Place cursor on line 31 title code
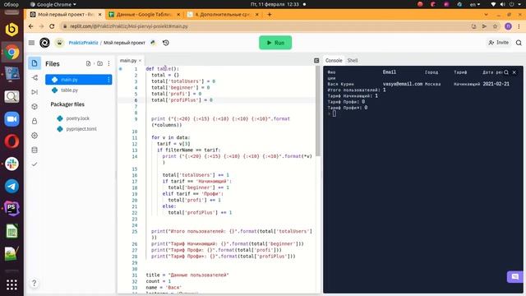526x296 pixels. pos(187,275)
